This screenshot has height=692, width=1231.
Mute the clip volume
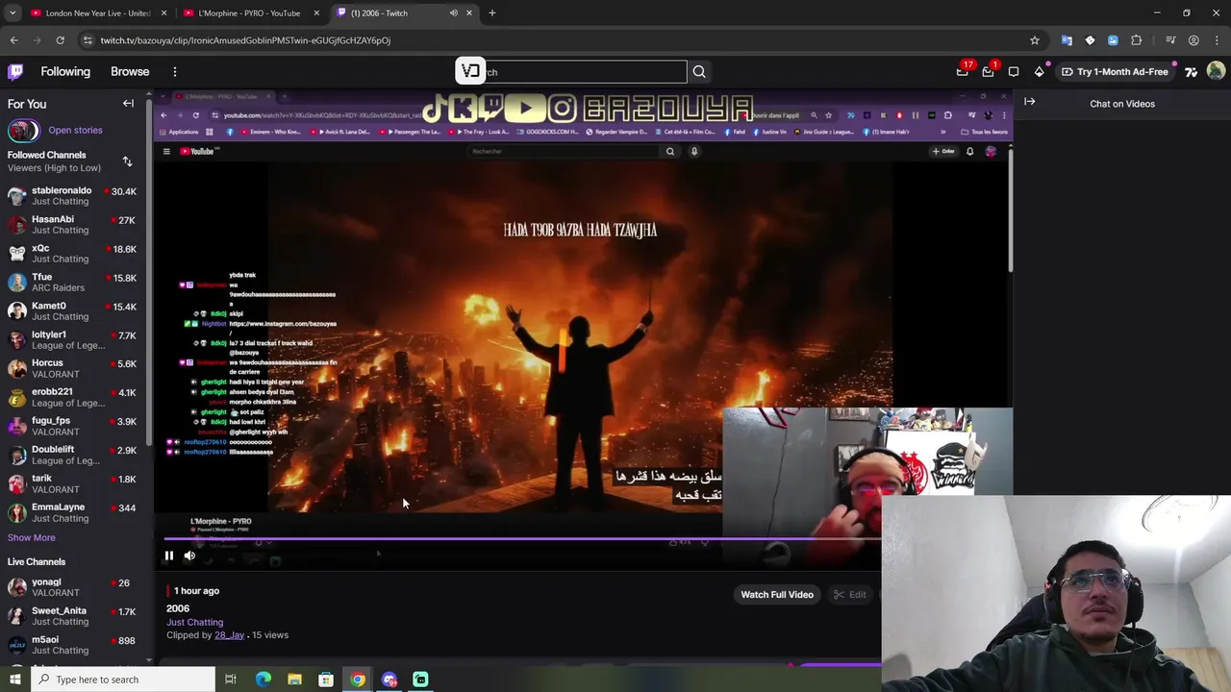click(189, 556)
